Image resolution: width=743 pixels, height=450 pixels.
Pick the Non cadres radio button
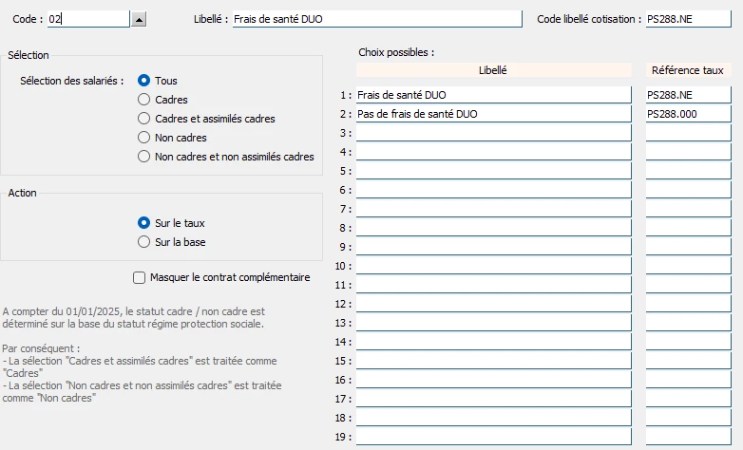[143, 138]
